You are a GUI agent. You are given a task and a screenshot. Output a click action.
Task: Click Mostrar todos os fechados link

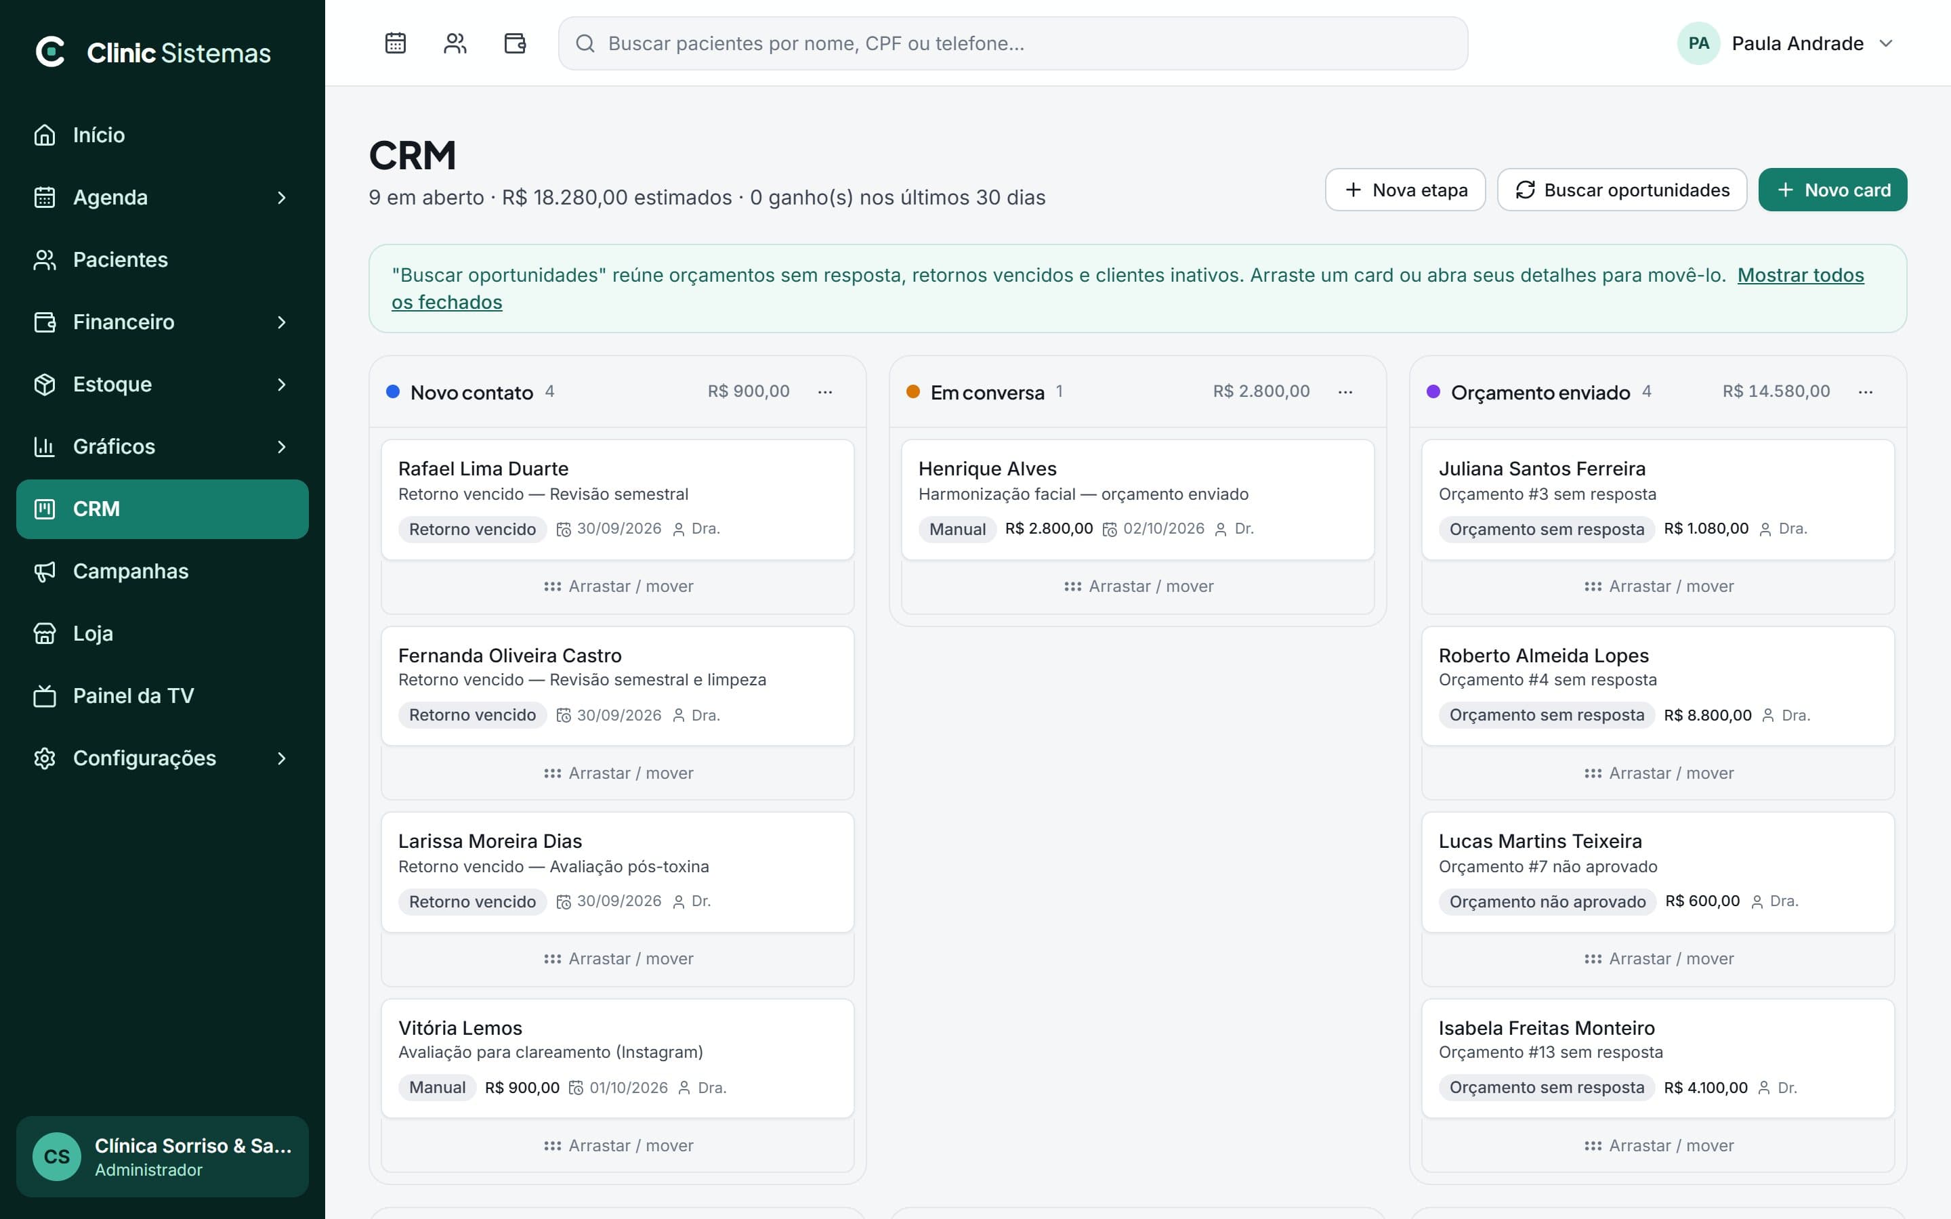pyautogui.click(x=1800, y=275)
